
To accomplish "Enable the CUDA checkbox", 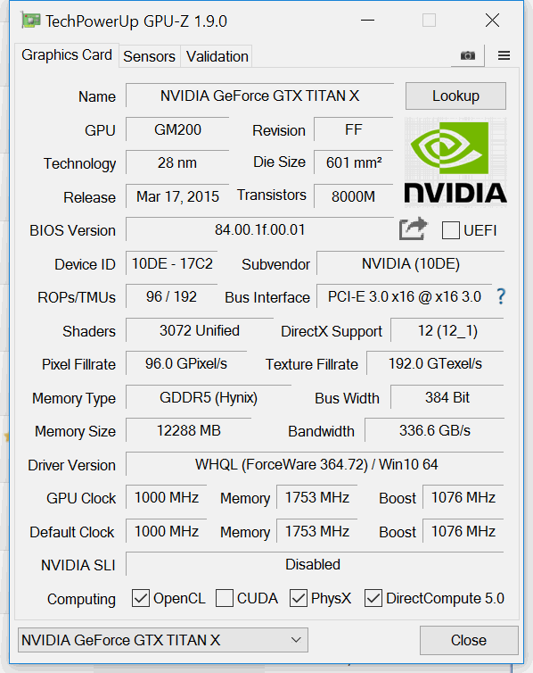I will coord(224,598).
